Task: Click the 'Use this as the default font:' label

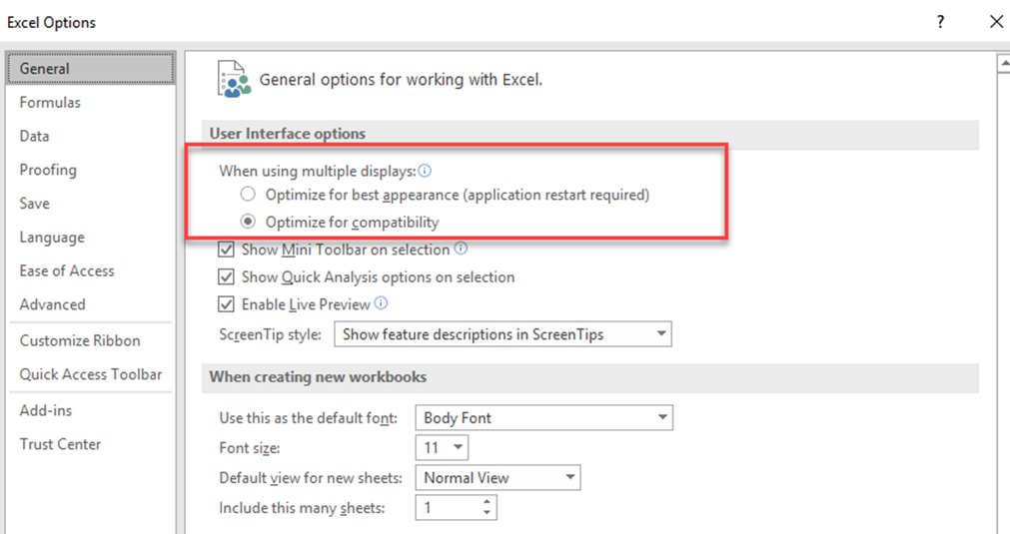Action: pos(308,418)
